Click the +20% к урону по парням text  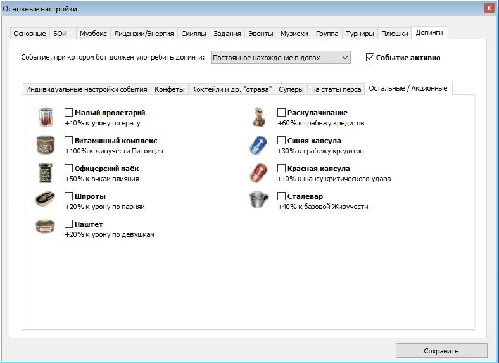pyautogui.click(x=104, y=207)
